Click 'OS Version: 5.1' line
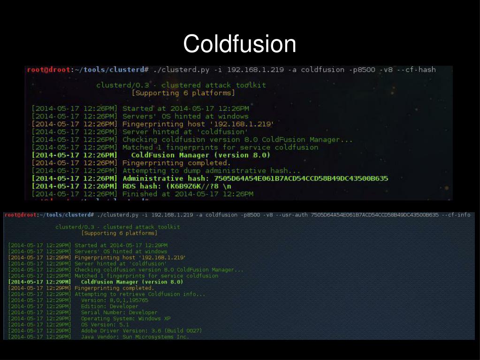Viewport: 480px width, 360px height. (x=105, y=325)
